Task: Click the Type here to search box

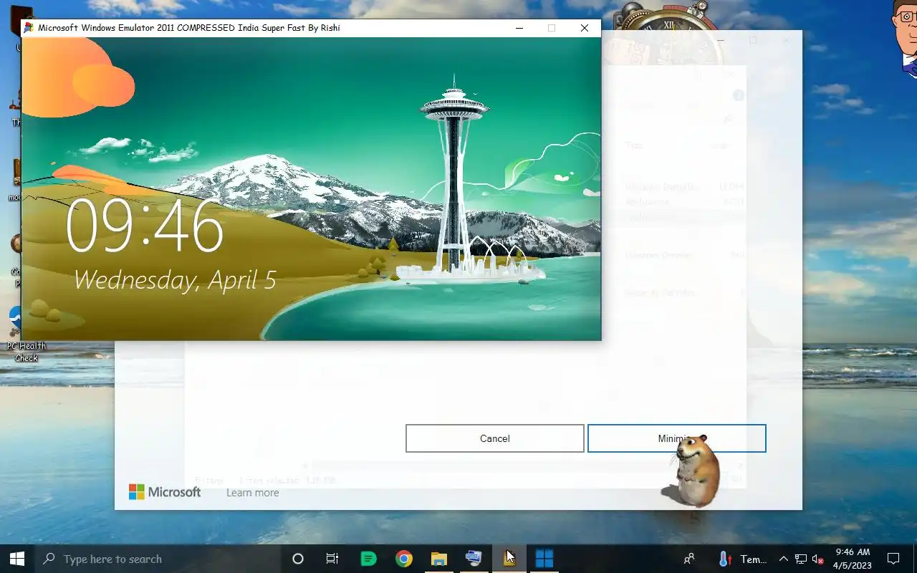Action: click(x=157, y=559)
